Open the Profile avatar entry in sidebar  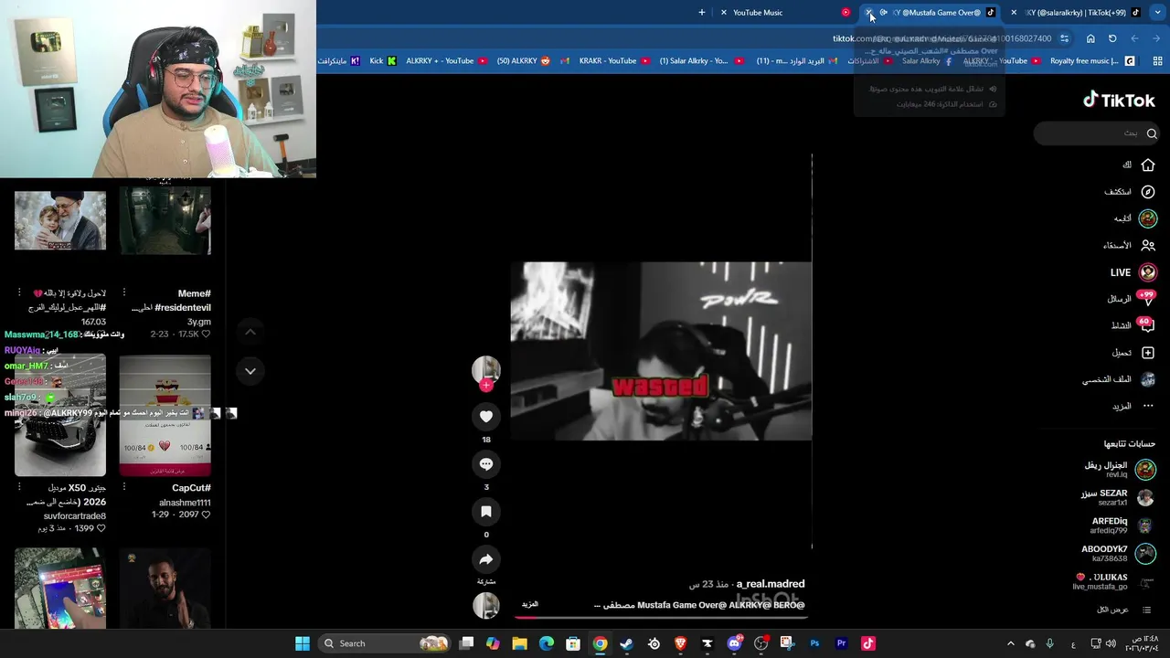(1148, 379)
